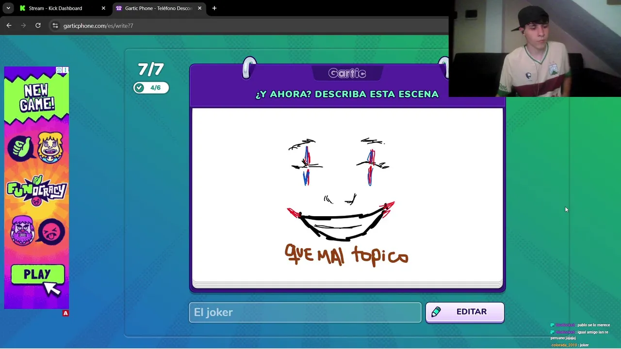View site information icon in address bar

click(55, 26)
